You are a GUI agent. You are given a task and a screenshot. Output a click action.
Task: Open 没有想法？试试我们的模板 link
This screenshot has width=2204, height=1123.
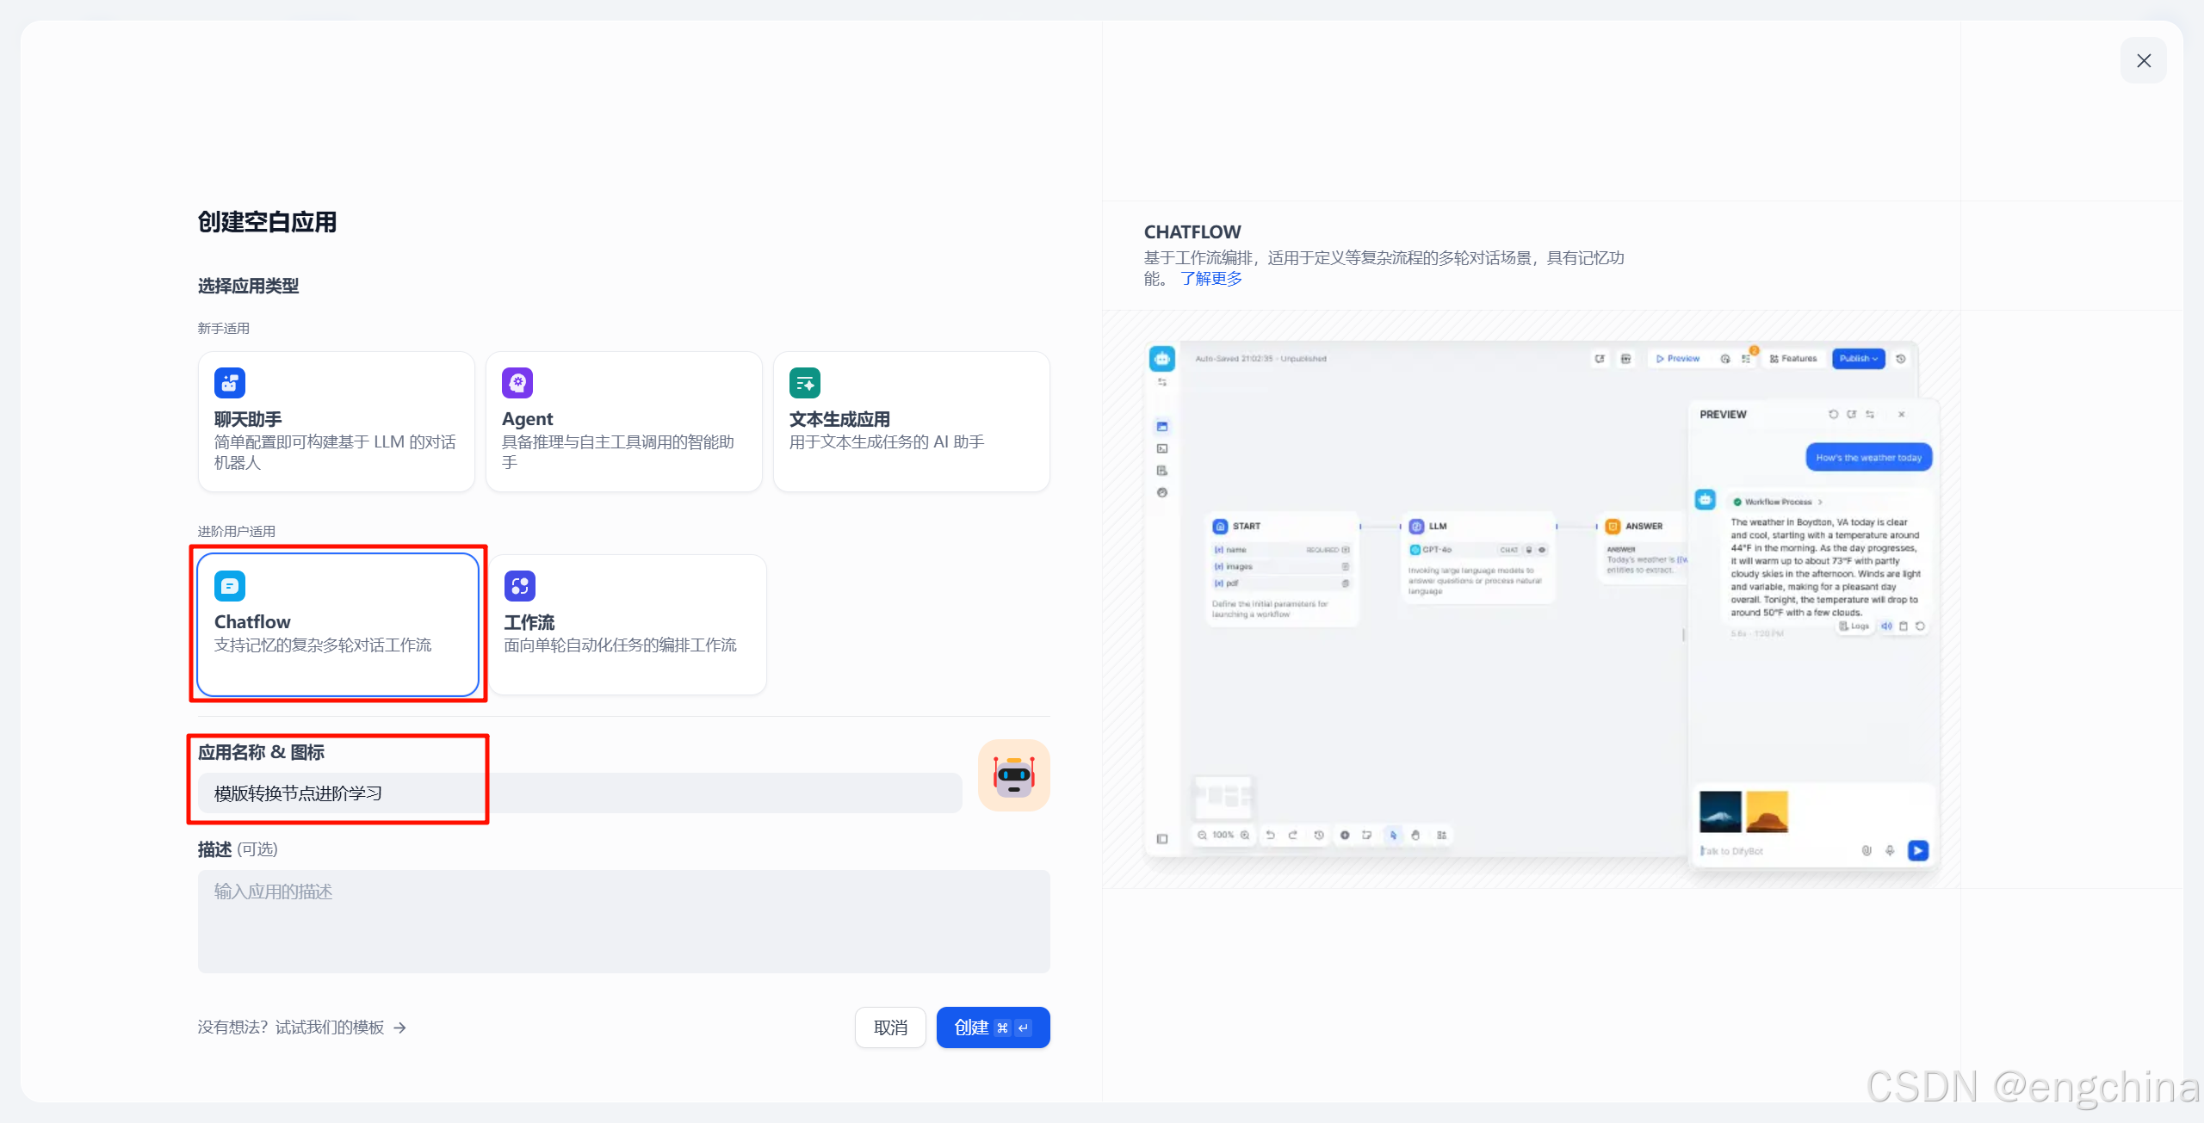click(x=291, y=1027)
